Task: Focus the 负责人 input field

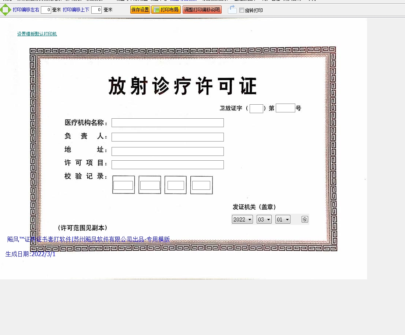Action: coord(168,137)
